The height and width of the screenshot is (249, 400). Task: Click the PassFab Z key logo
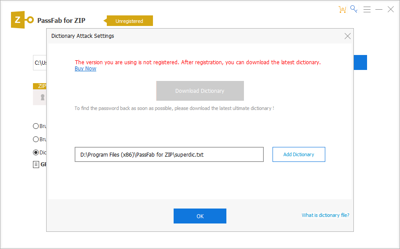[22, 20]
